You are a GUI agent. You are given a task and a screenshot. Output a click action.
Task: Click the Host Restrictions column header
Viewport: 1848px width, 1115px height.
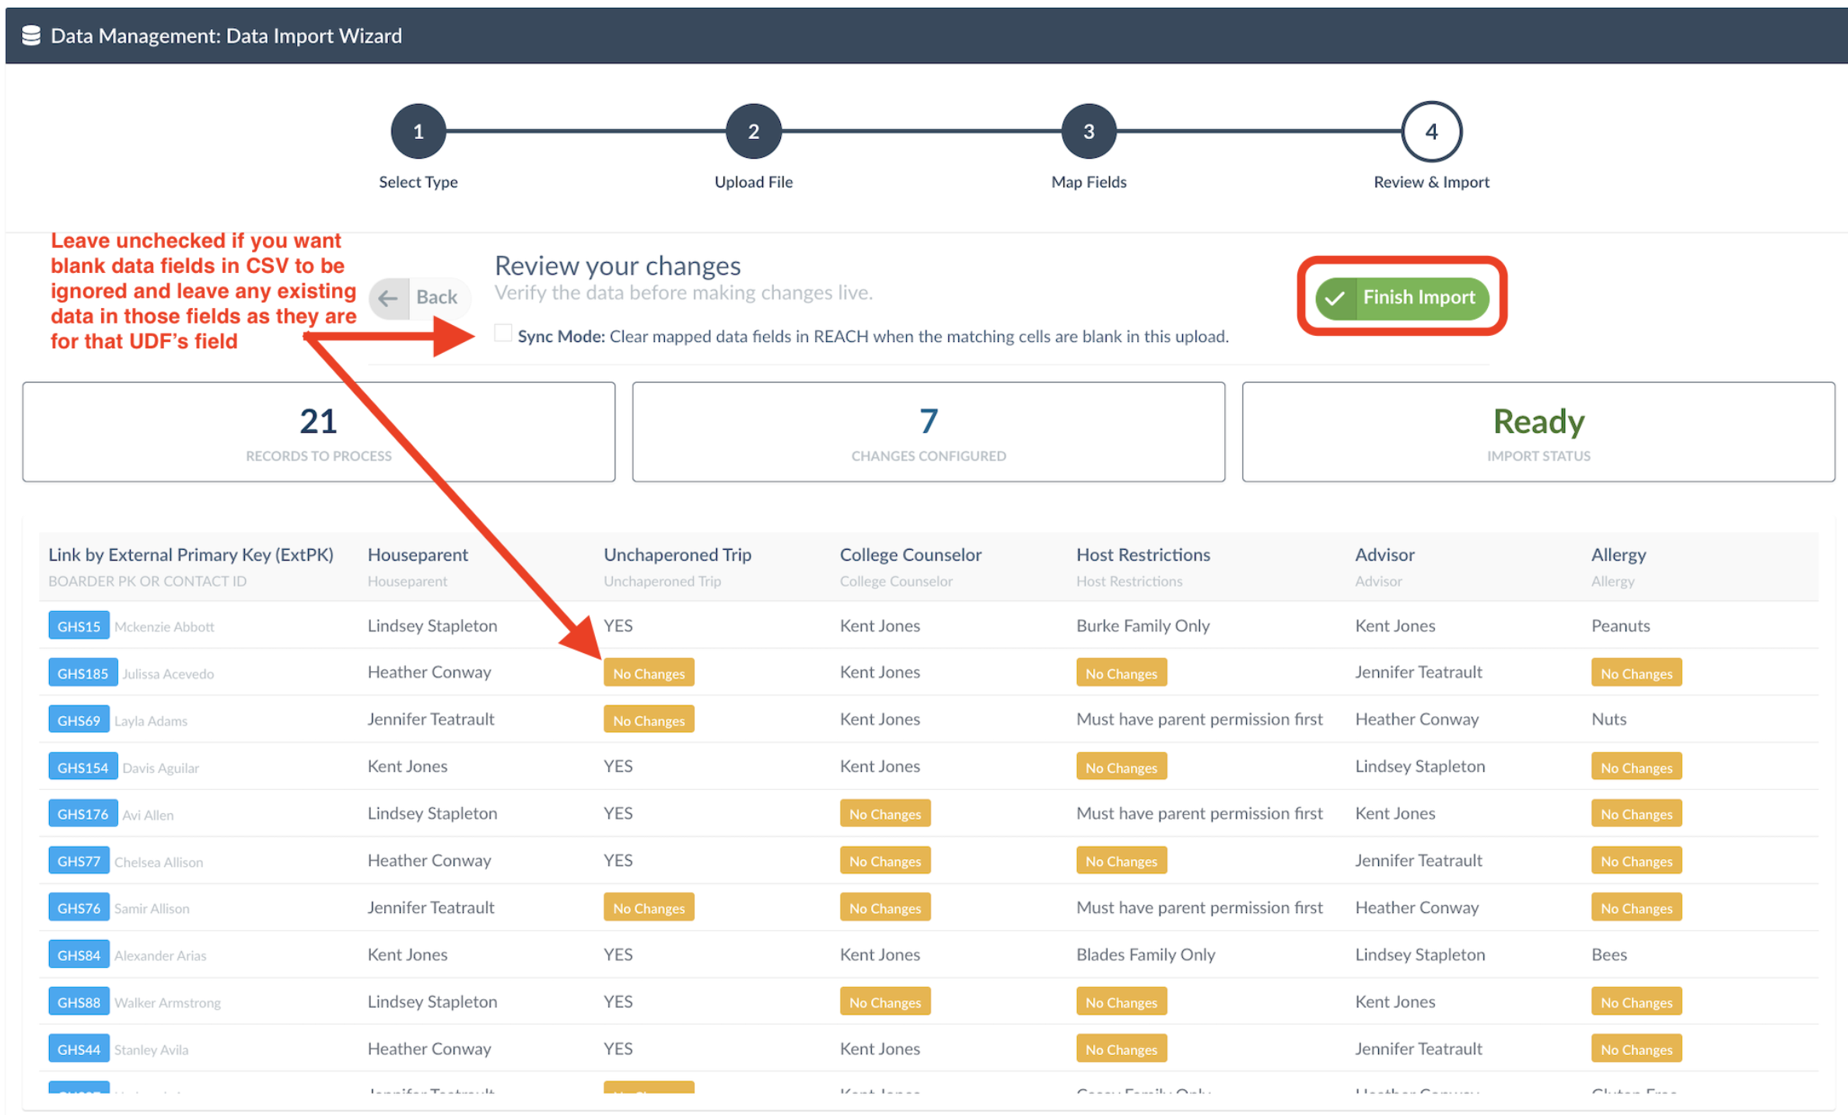click(1143, 554)
